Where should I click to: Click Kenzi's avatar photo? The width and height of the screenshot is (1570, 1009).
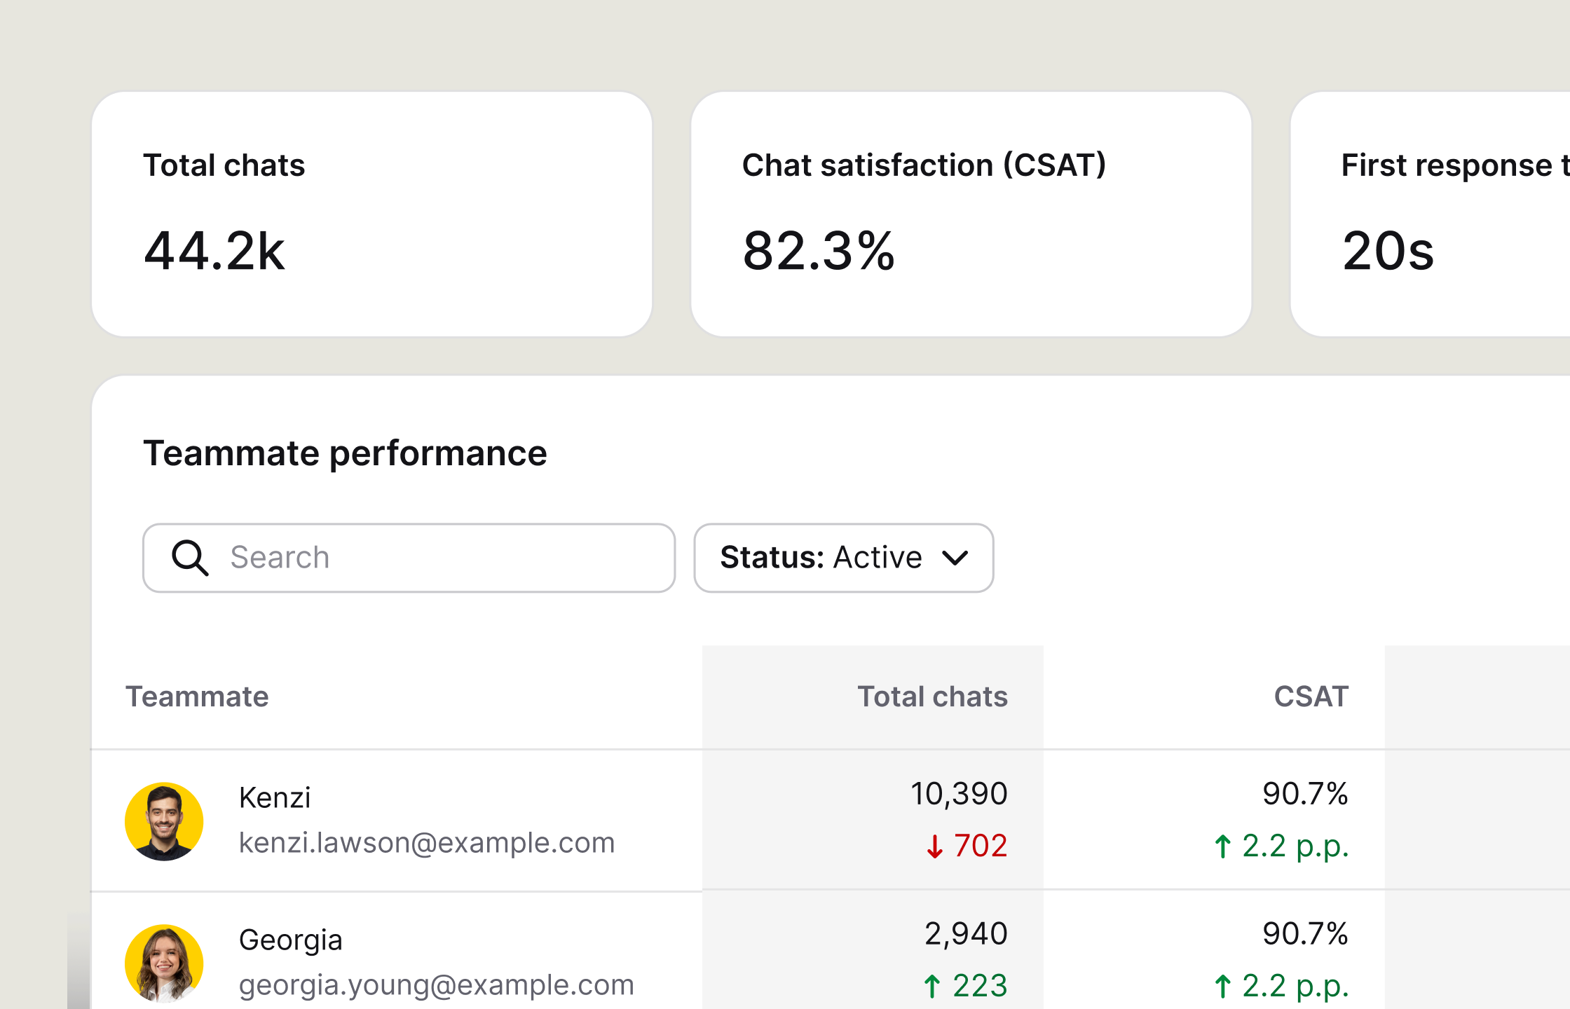coord(164,821)
